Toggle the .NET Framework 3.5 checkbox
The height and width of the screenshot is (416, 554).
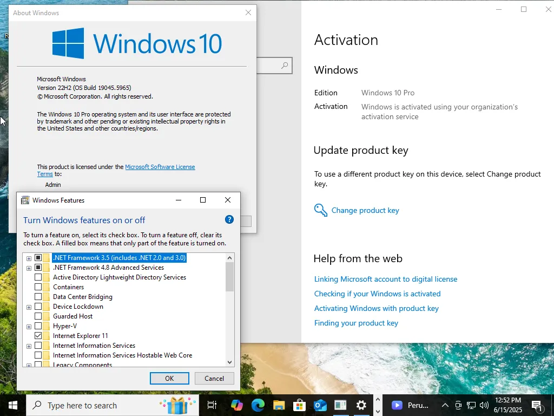(38, 257)
